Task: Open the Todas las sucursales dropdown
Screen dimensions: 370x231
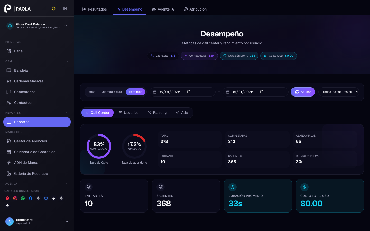Action: [x=339, y=92]
